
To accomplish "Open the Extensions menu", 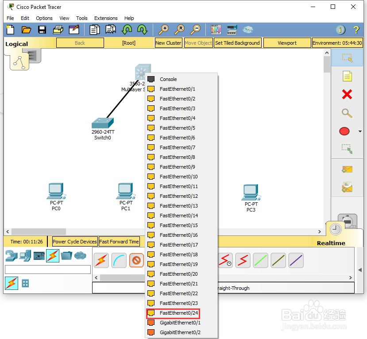I will tap(106, 18).
